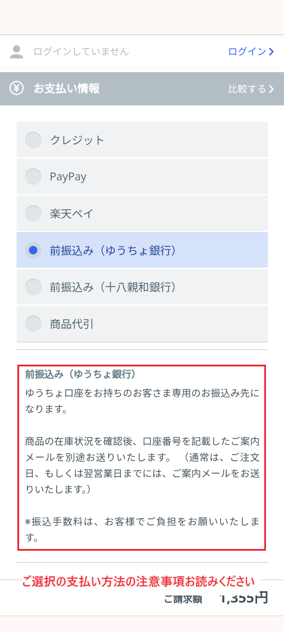Click the chevron beside 比較する
Screen dimensions: 284x632
point(271,89)
